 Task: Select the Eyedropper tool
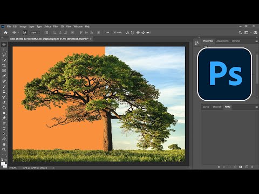tap(4, 76)
